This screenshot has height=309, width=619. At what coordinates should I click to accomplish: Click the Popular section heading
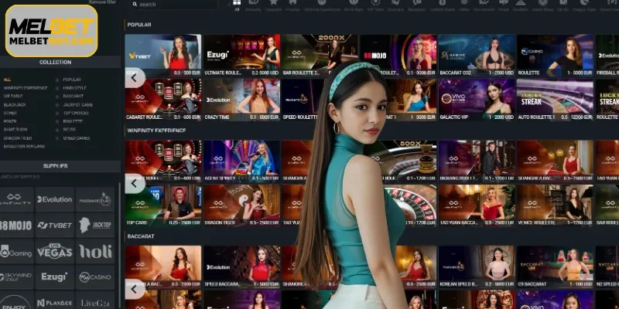pyautogui.click(x=139, y=25)
